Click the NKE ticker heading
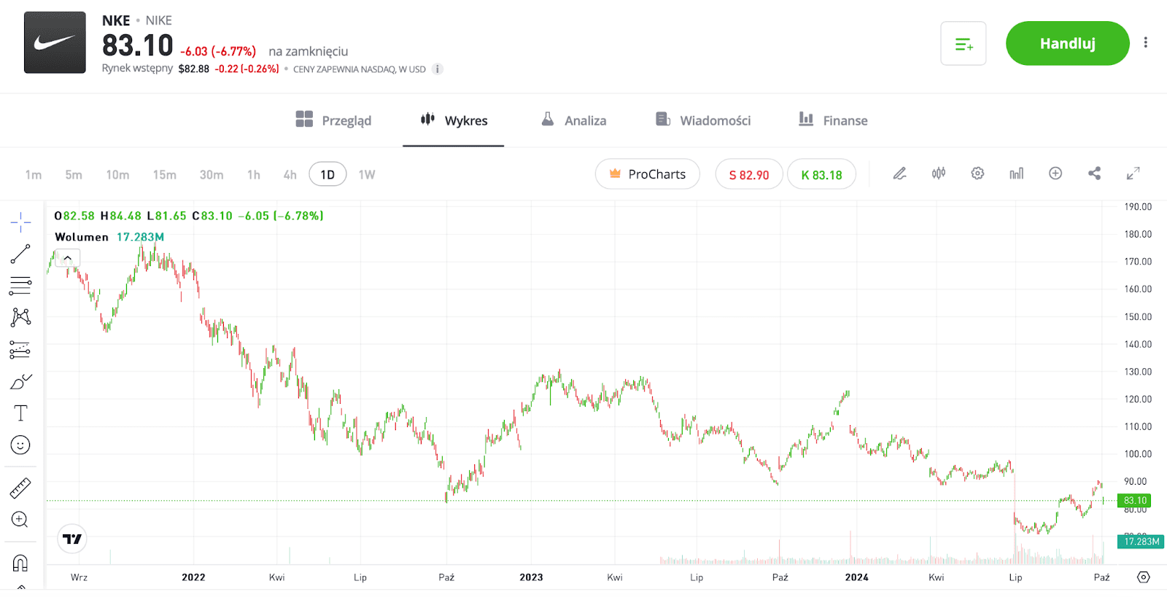The height and width of the screenshot is (597, 1167). 116,20
